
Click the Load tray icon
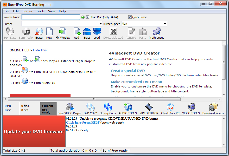97,33
